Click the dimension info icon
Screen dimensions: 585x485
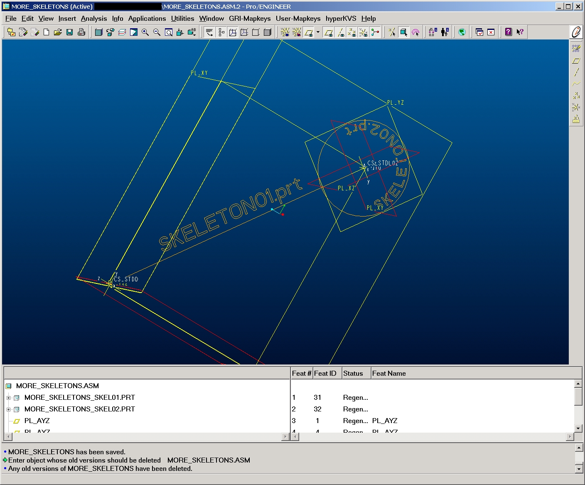[433, 32]
